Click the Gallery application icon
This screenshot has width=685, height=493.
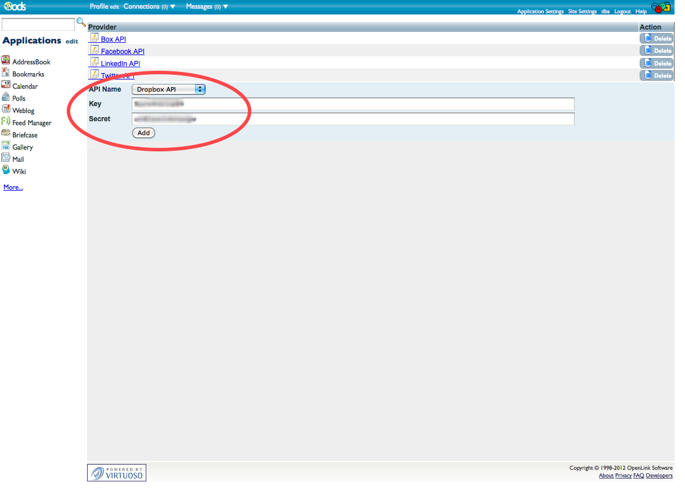(6, 146)
